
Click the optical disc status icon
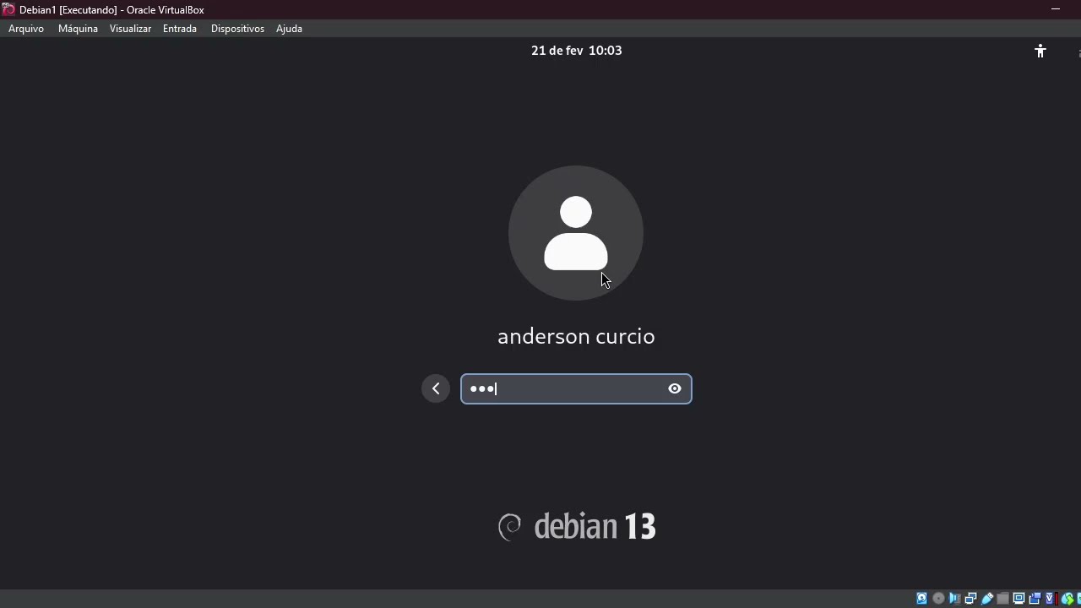tap(938, 599)
